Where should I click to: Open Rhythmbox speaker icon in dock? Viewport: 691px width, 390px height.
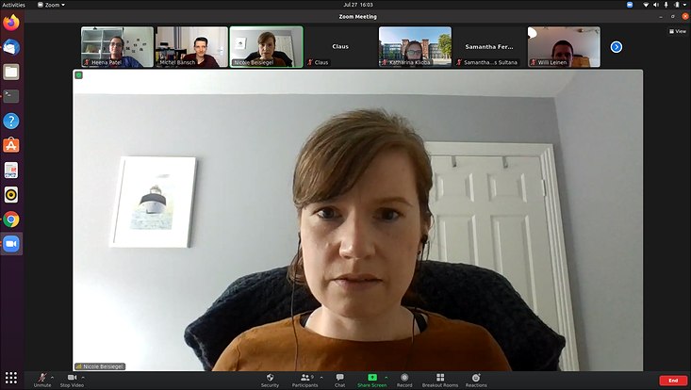click(11, 195)
